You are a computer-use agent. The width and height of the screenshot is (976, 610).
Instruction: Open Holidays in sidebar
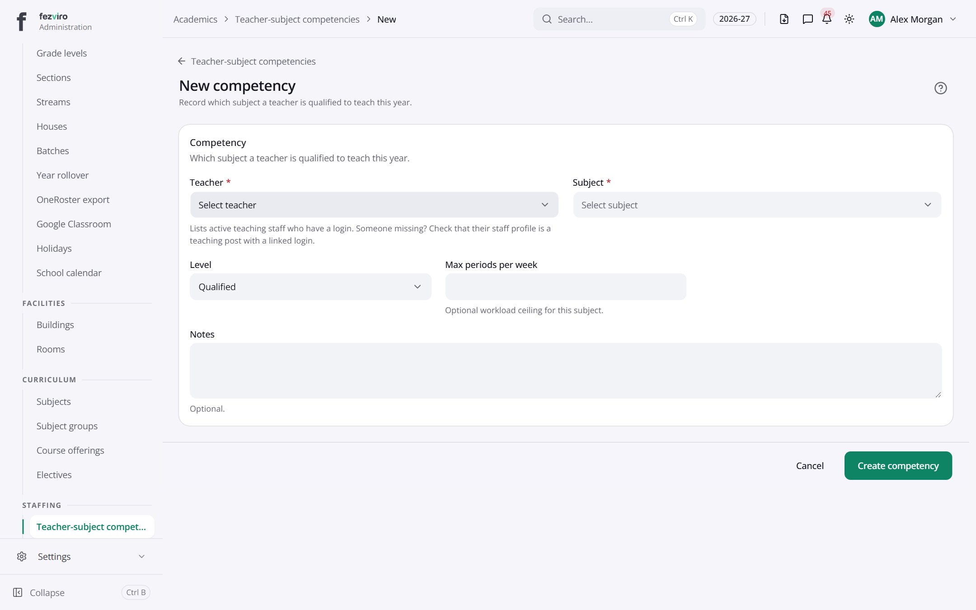(x=54, y=249)
